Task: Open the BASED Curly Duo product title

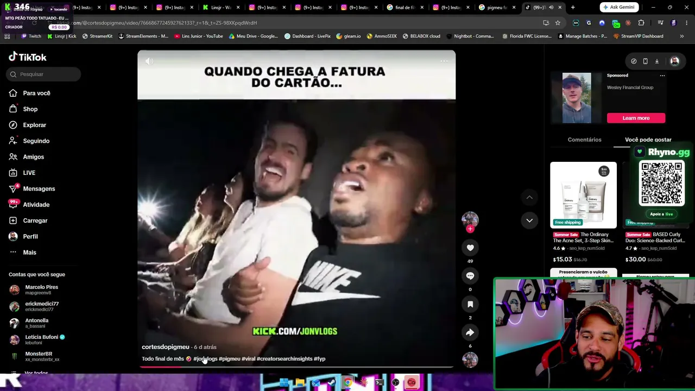Action: [655, 237]
